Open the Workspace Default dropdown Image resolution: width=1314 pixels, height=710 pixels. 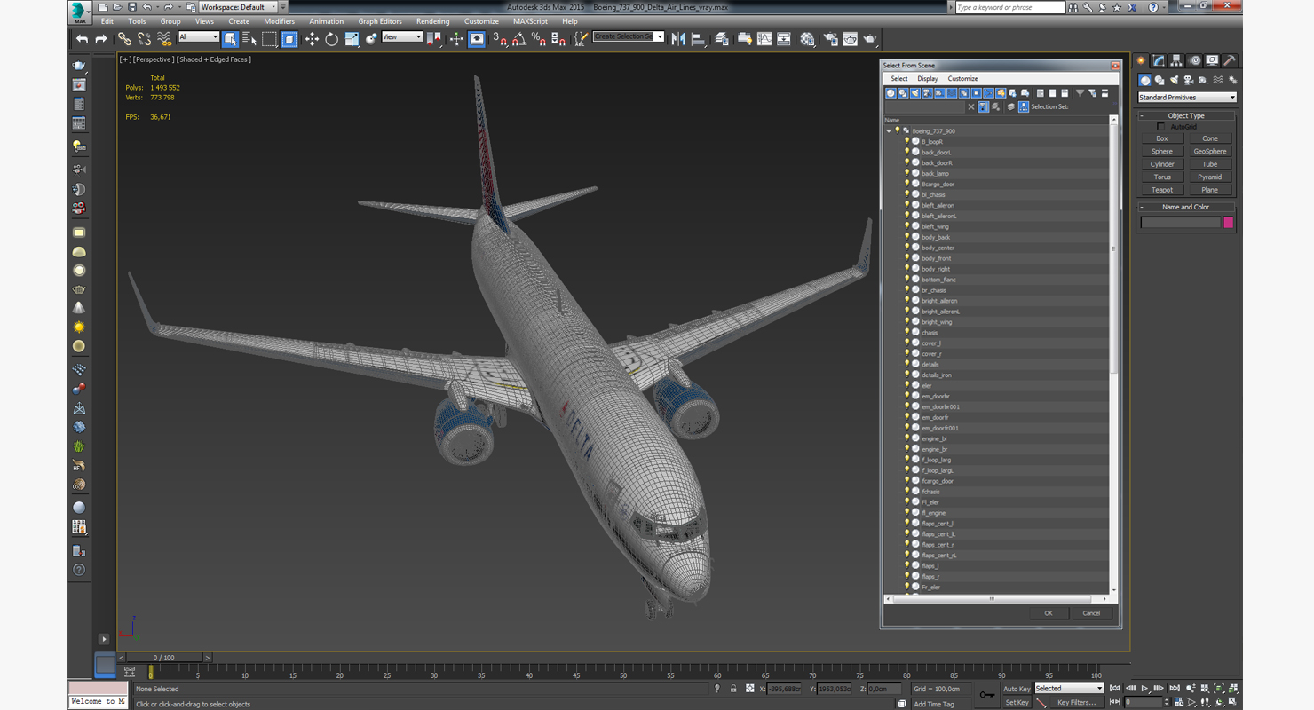click(237, 7)
